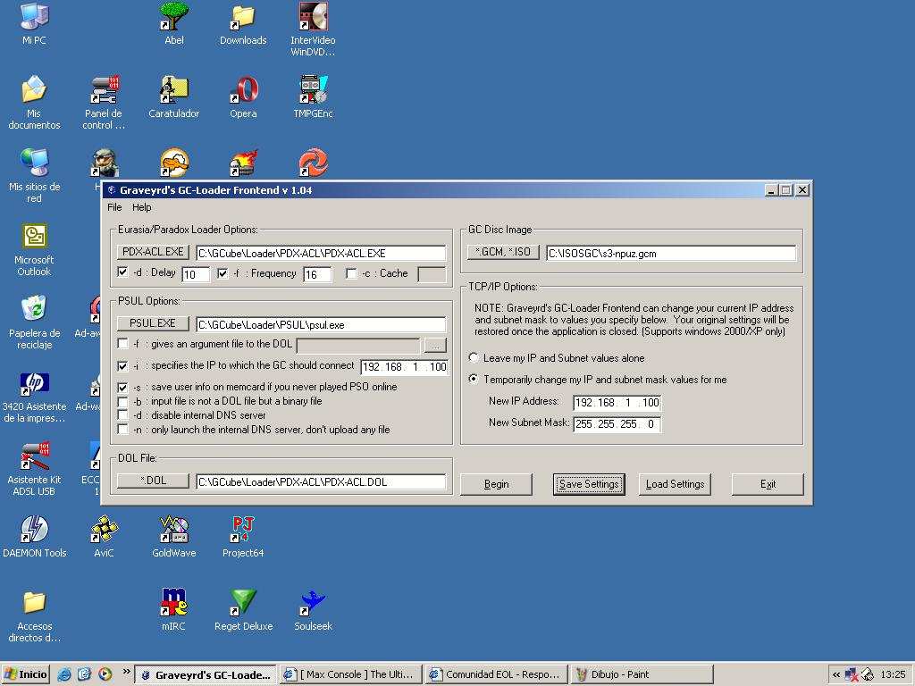Open the File menu
This screenshot has height=686, width=915.
[x=114, y=207]
